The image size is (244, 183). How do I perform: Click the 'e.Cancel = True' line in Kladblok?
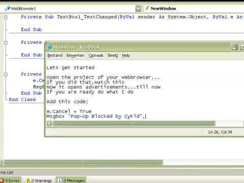[x=69, y=111]
